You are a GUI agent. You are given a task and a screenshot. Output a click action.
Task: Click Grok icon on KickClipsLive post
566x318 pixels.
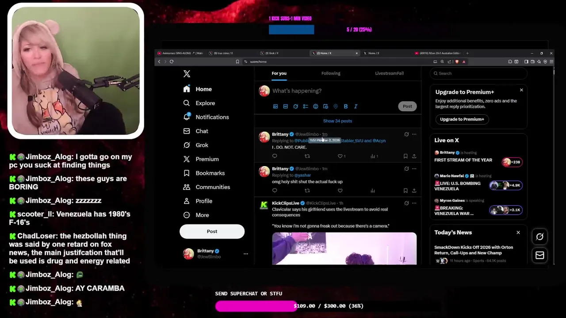pos(406,203)
